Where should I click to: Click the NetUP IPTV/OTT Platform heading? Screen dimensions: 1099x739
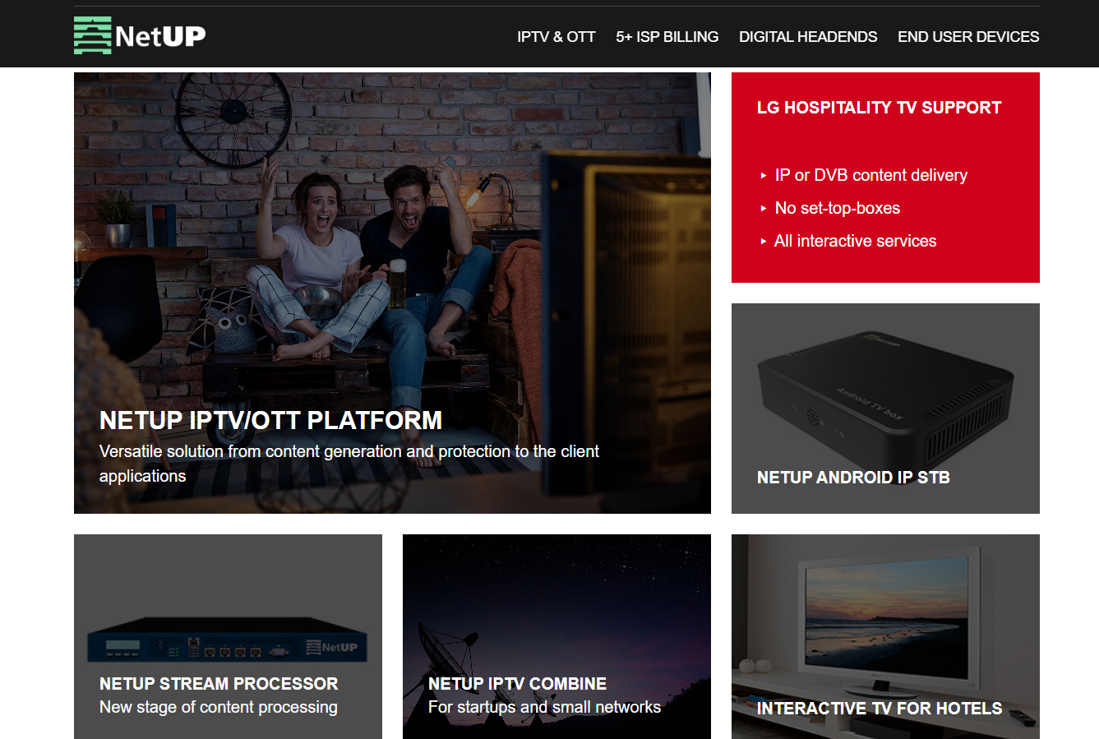click(270, 420)
